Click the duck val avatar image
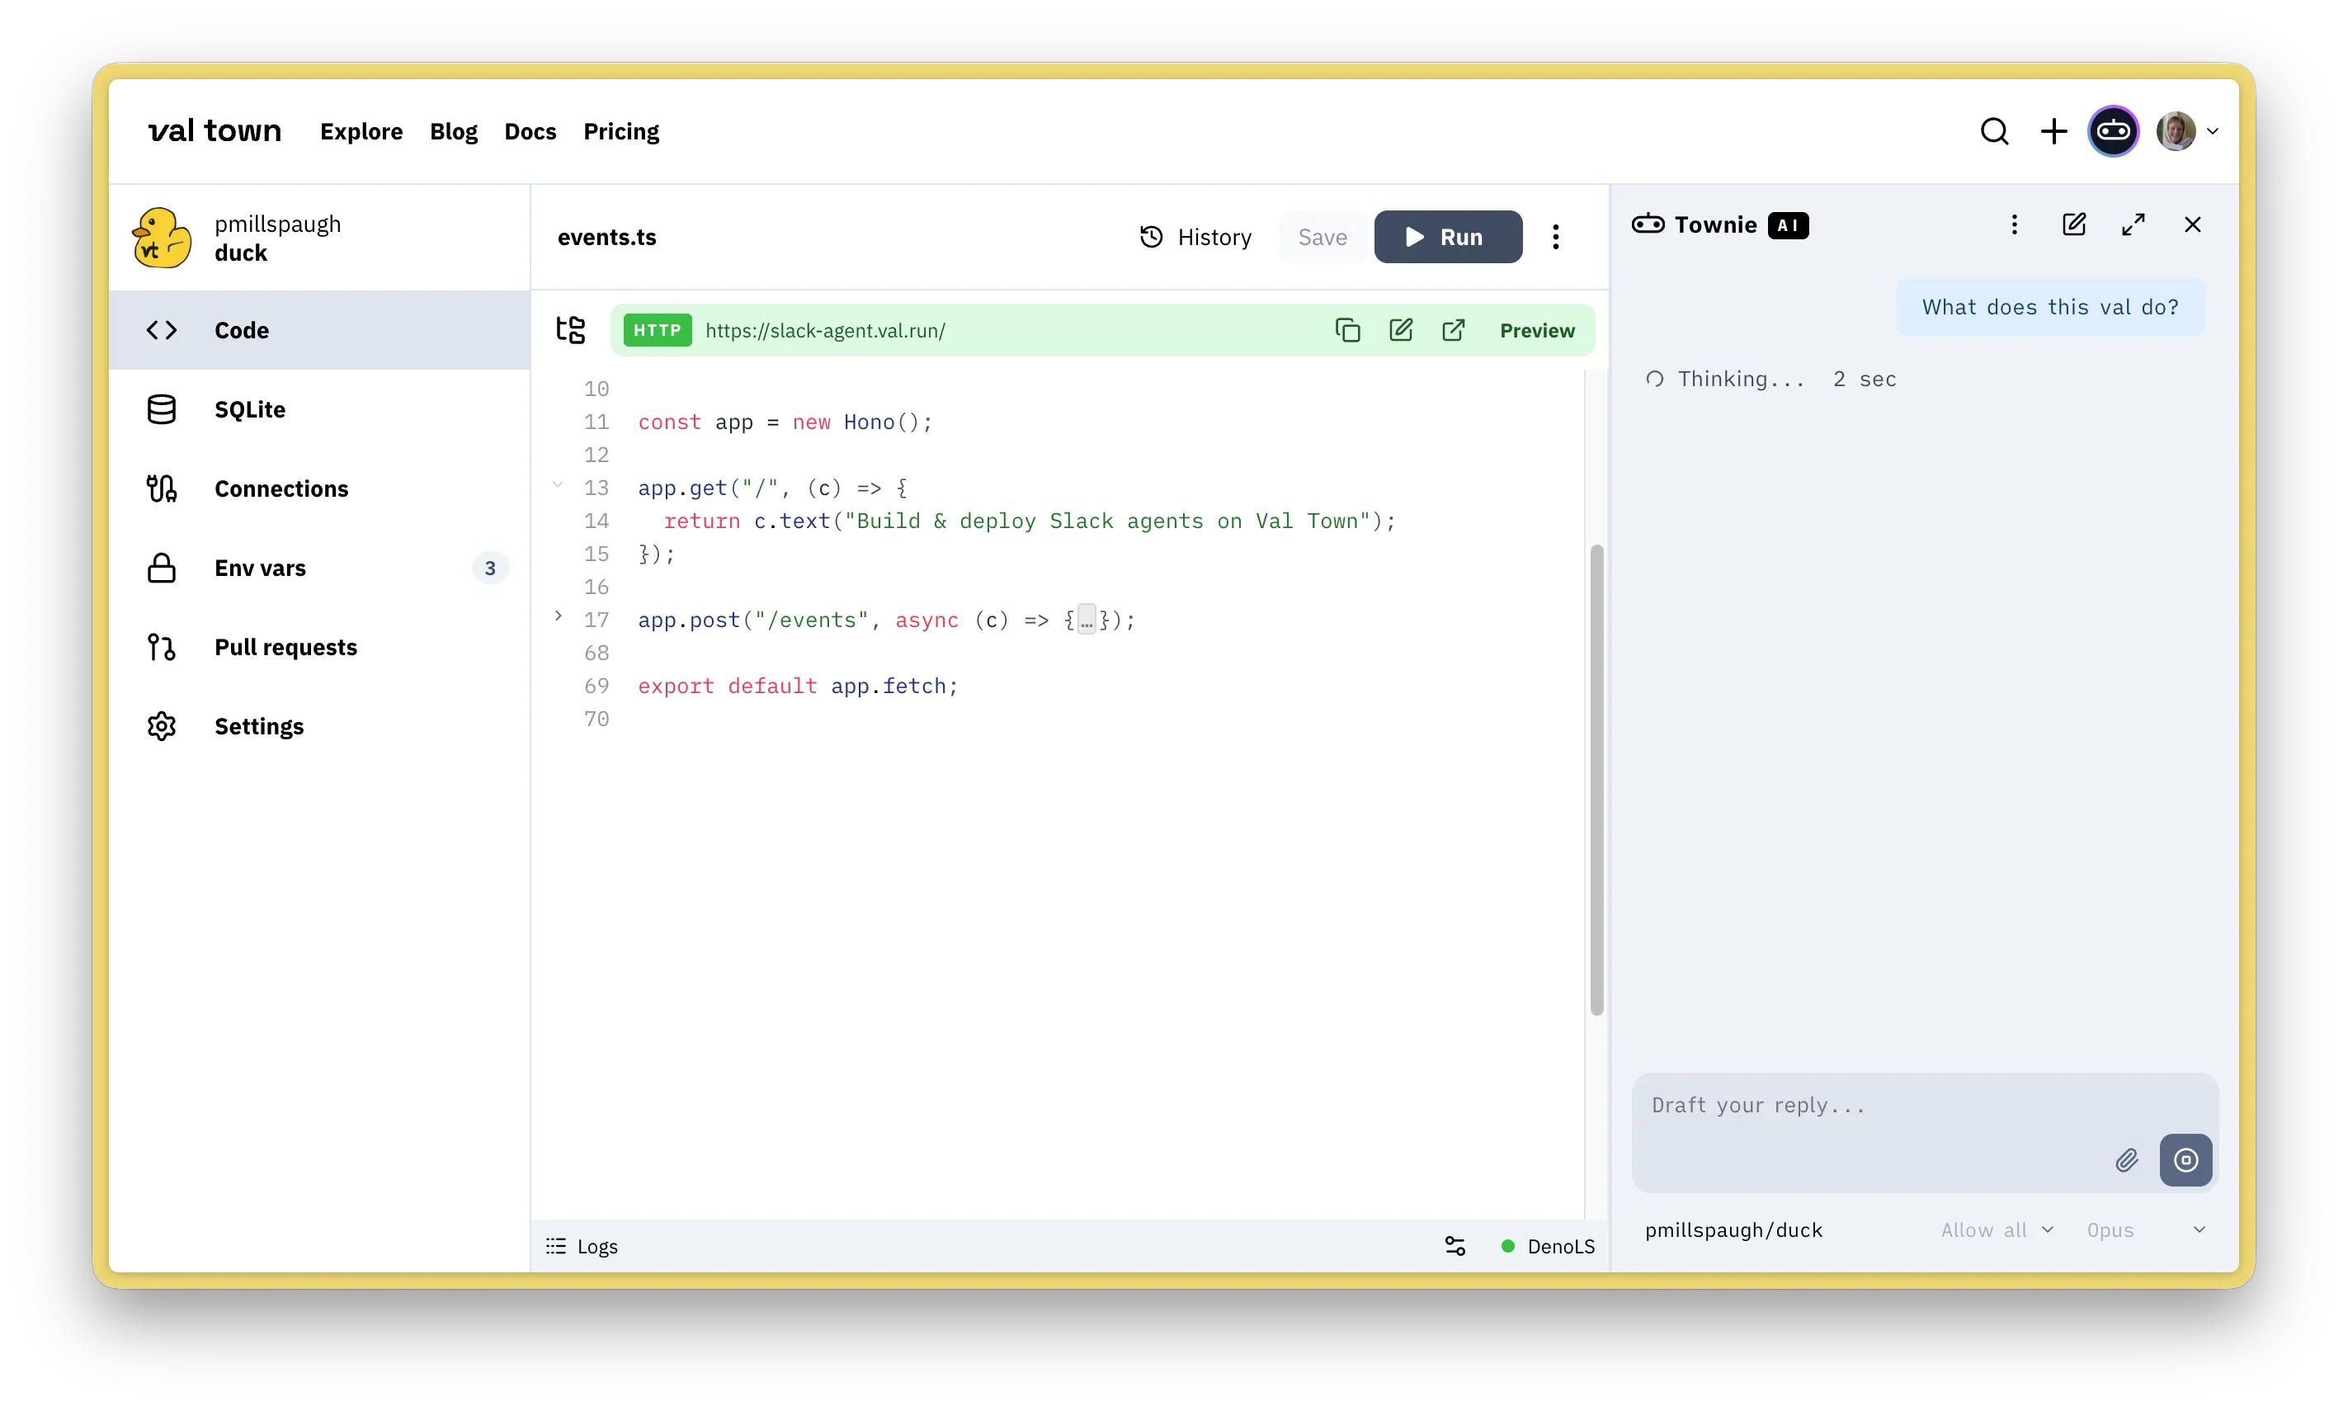 162,238
